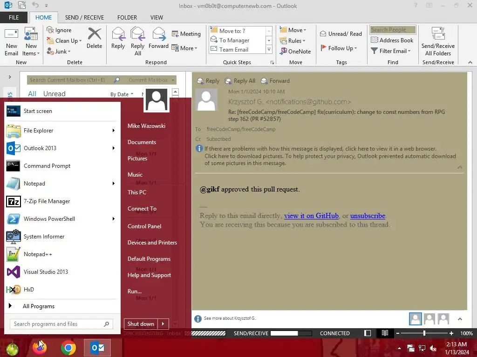The width and height of the screenshot is (477, 357).
Task: Launch Command Prompt from Start menu
Action: point(62,166)
